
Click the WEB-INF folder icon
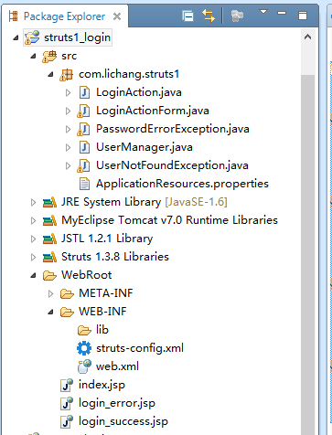point(67,313)
